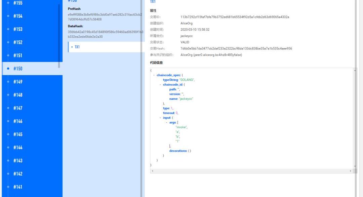Open block #141
The height and width of the screenshot is (197, 363).
pos(18,187)
